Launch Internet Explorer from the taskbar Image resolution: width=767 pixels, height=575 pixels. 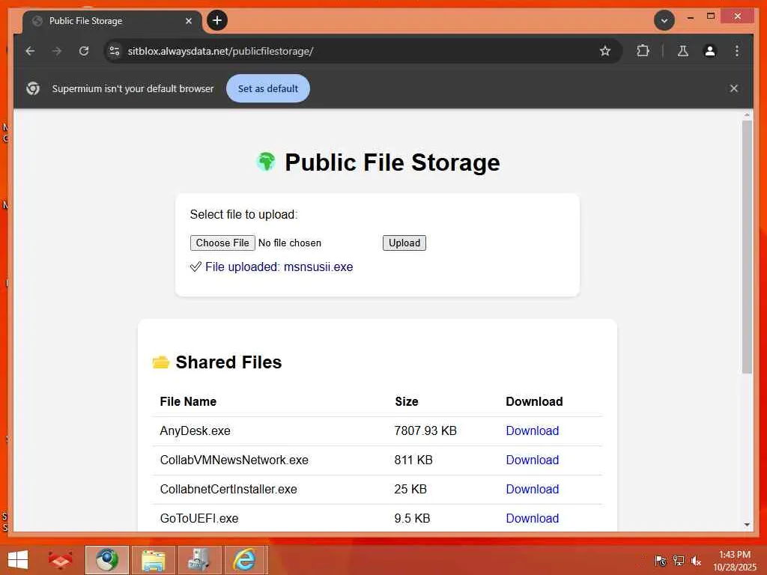pyautogui.click(x=245, y=560)
